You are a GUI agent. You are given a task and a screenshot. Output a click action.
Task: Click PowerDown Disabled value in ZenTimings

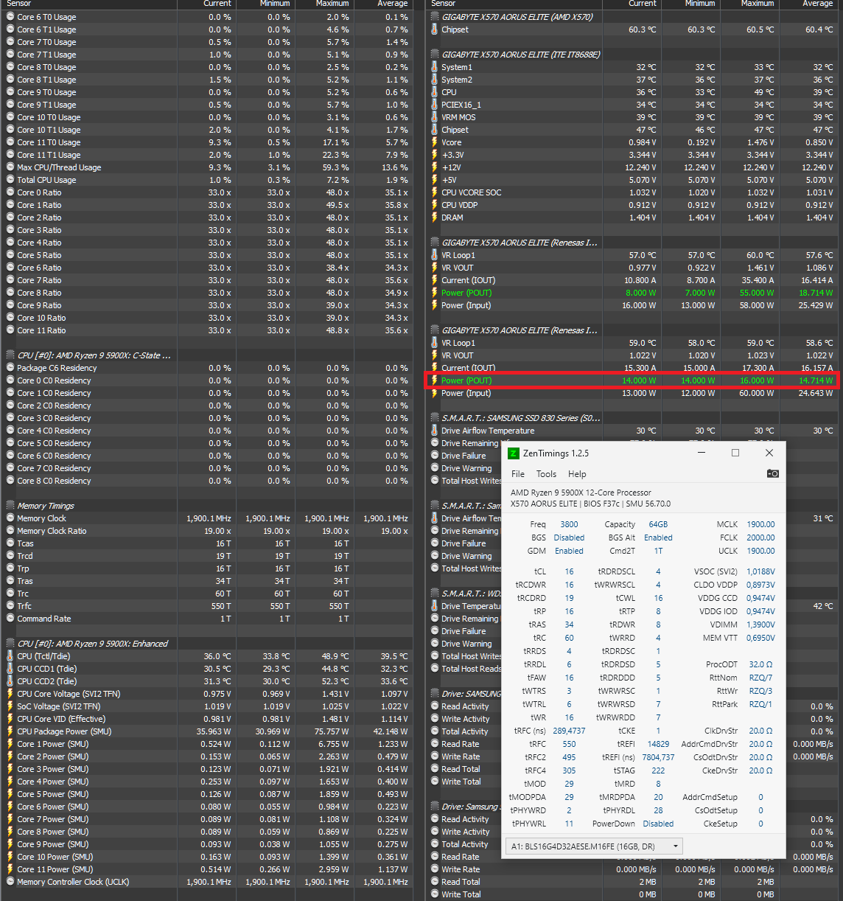(x=658, y=824)
